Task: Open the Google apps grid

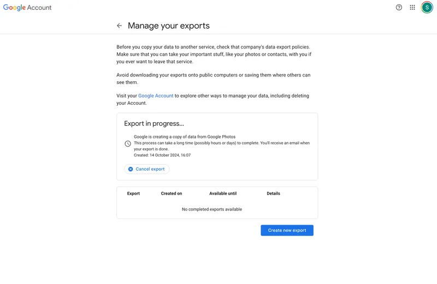Action: click(x=412, y=8)
